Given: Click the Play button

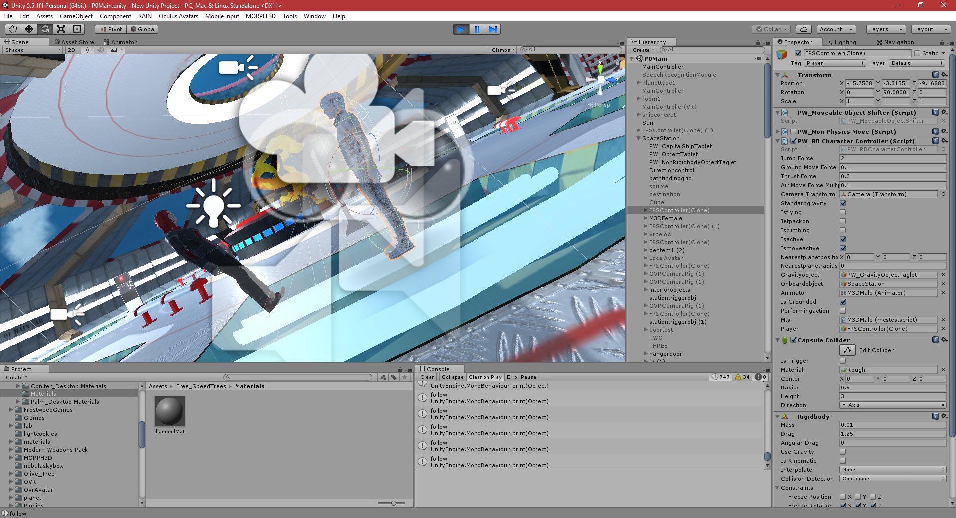Looking at the screenshot, I should [x=461, y=29].
